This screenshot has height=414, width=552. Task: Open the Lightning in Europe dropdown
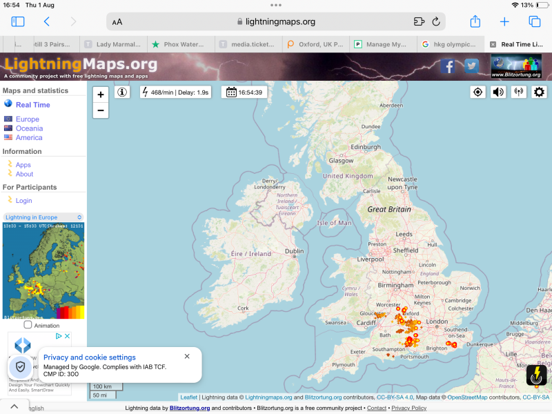pos(43,217)
